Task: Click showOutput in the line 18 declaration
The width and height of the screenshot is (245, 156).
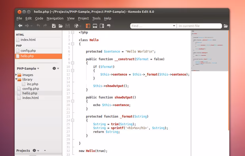Action: click(123, 97)
